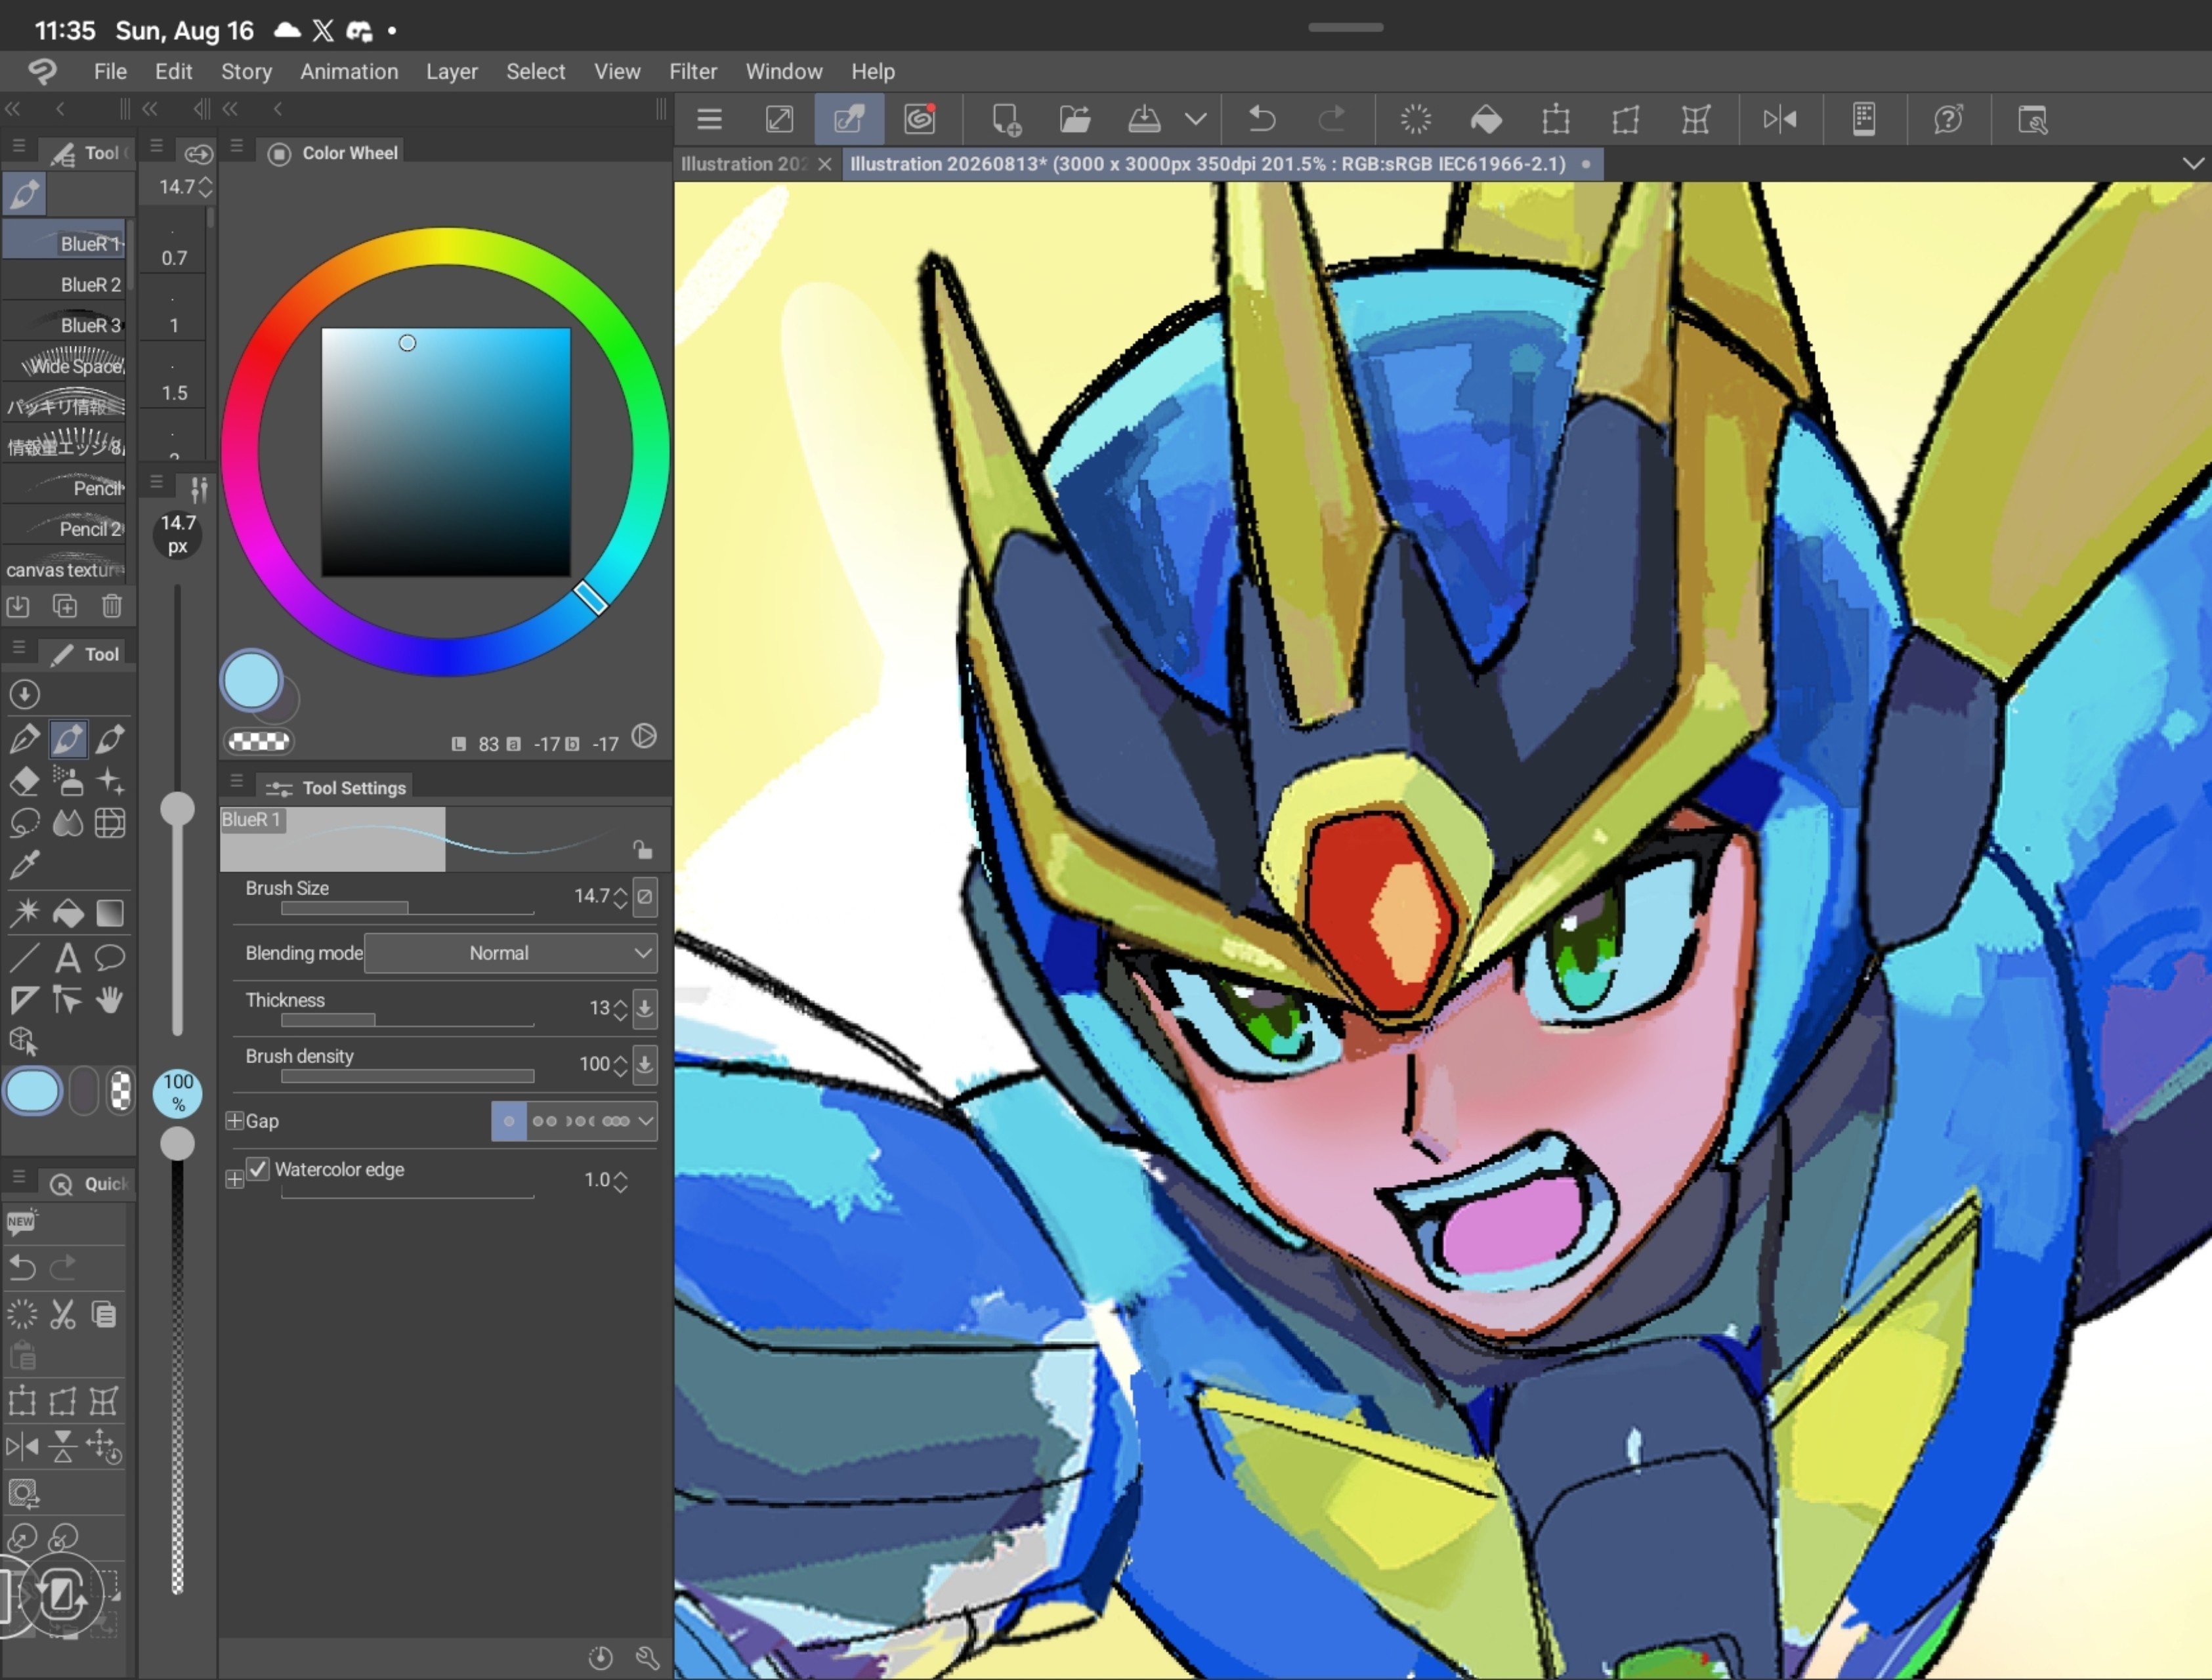This screenshot has width=2212, height=1680.
Task: Toggle transparent color swatch under color wheel
Action: pos(259,742)
